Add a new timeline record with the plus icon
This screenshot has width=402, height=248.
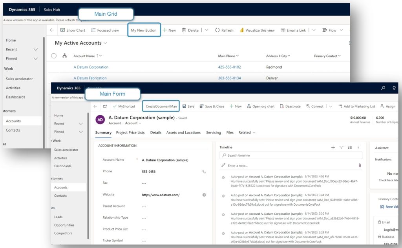[333, 147]
